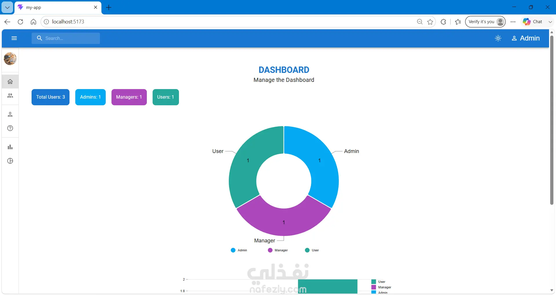Open the bar chart sidebar icon
The width and height of the screenshot is (556, 295).
[x=10, y=147]
